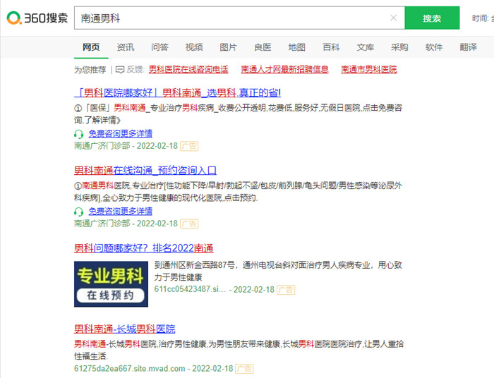This screenshot has height=378, width=494.
Task: Select the 网页 tab
Action: click(91, 47)
